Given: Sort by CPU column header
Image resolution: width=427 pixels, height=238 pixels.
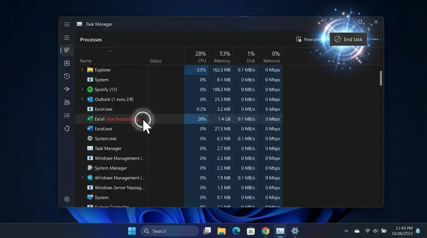Looking at the screenshot, I should (202, 61).
